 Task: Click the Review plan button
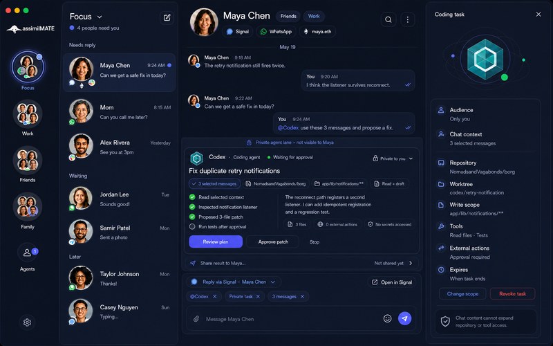pyautogui.click(x=216, y=242)
